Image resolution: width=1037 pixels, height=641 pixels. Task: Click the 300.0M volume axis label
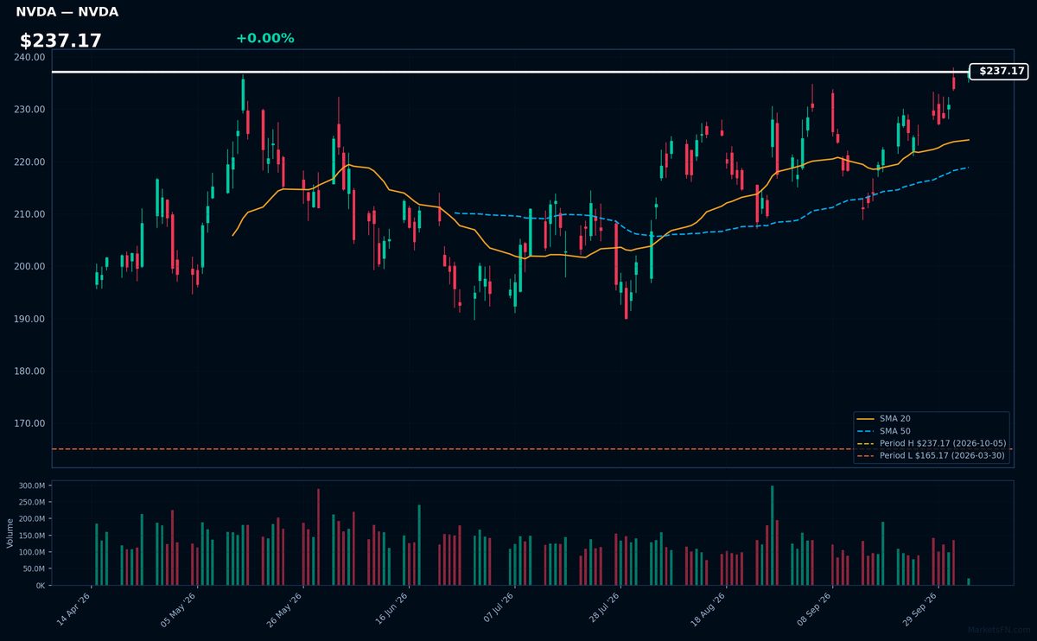[x=33, y=486]
